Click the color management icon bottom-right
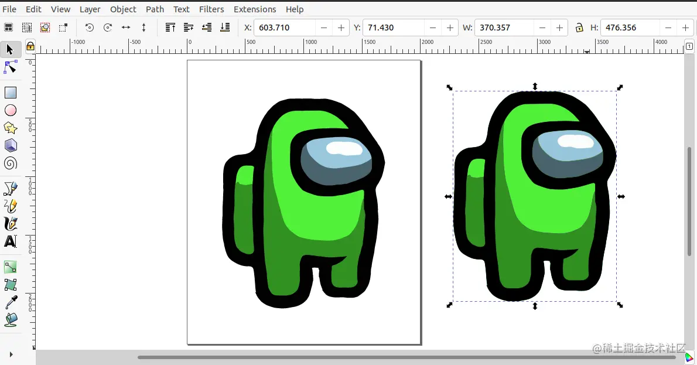 pyautogui.click(x=689, y=357)
